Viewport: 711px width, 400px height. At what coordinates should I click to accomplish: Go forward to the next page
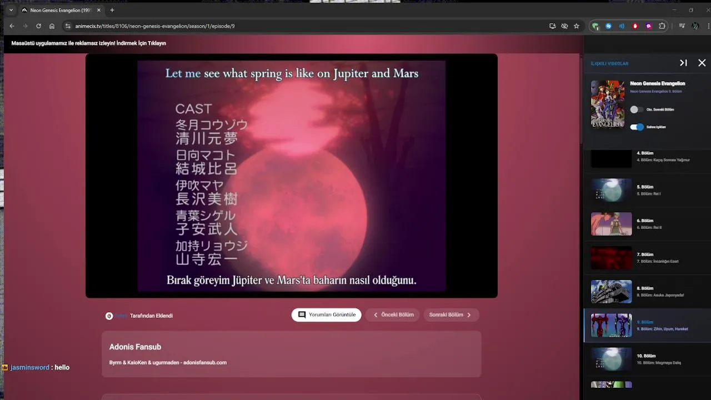tap(25, 26)
